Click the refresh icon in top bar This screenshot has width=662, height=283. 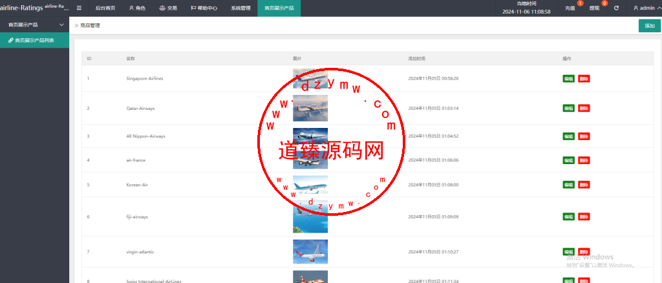coord(616,8)
